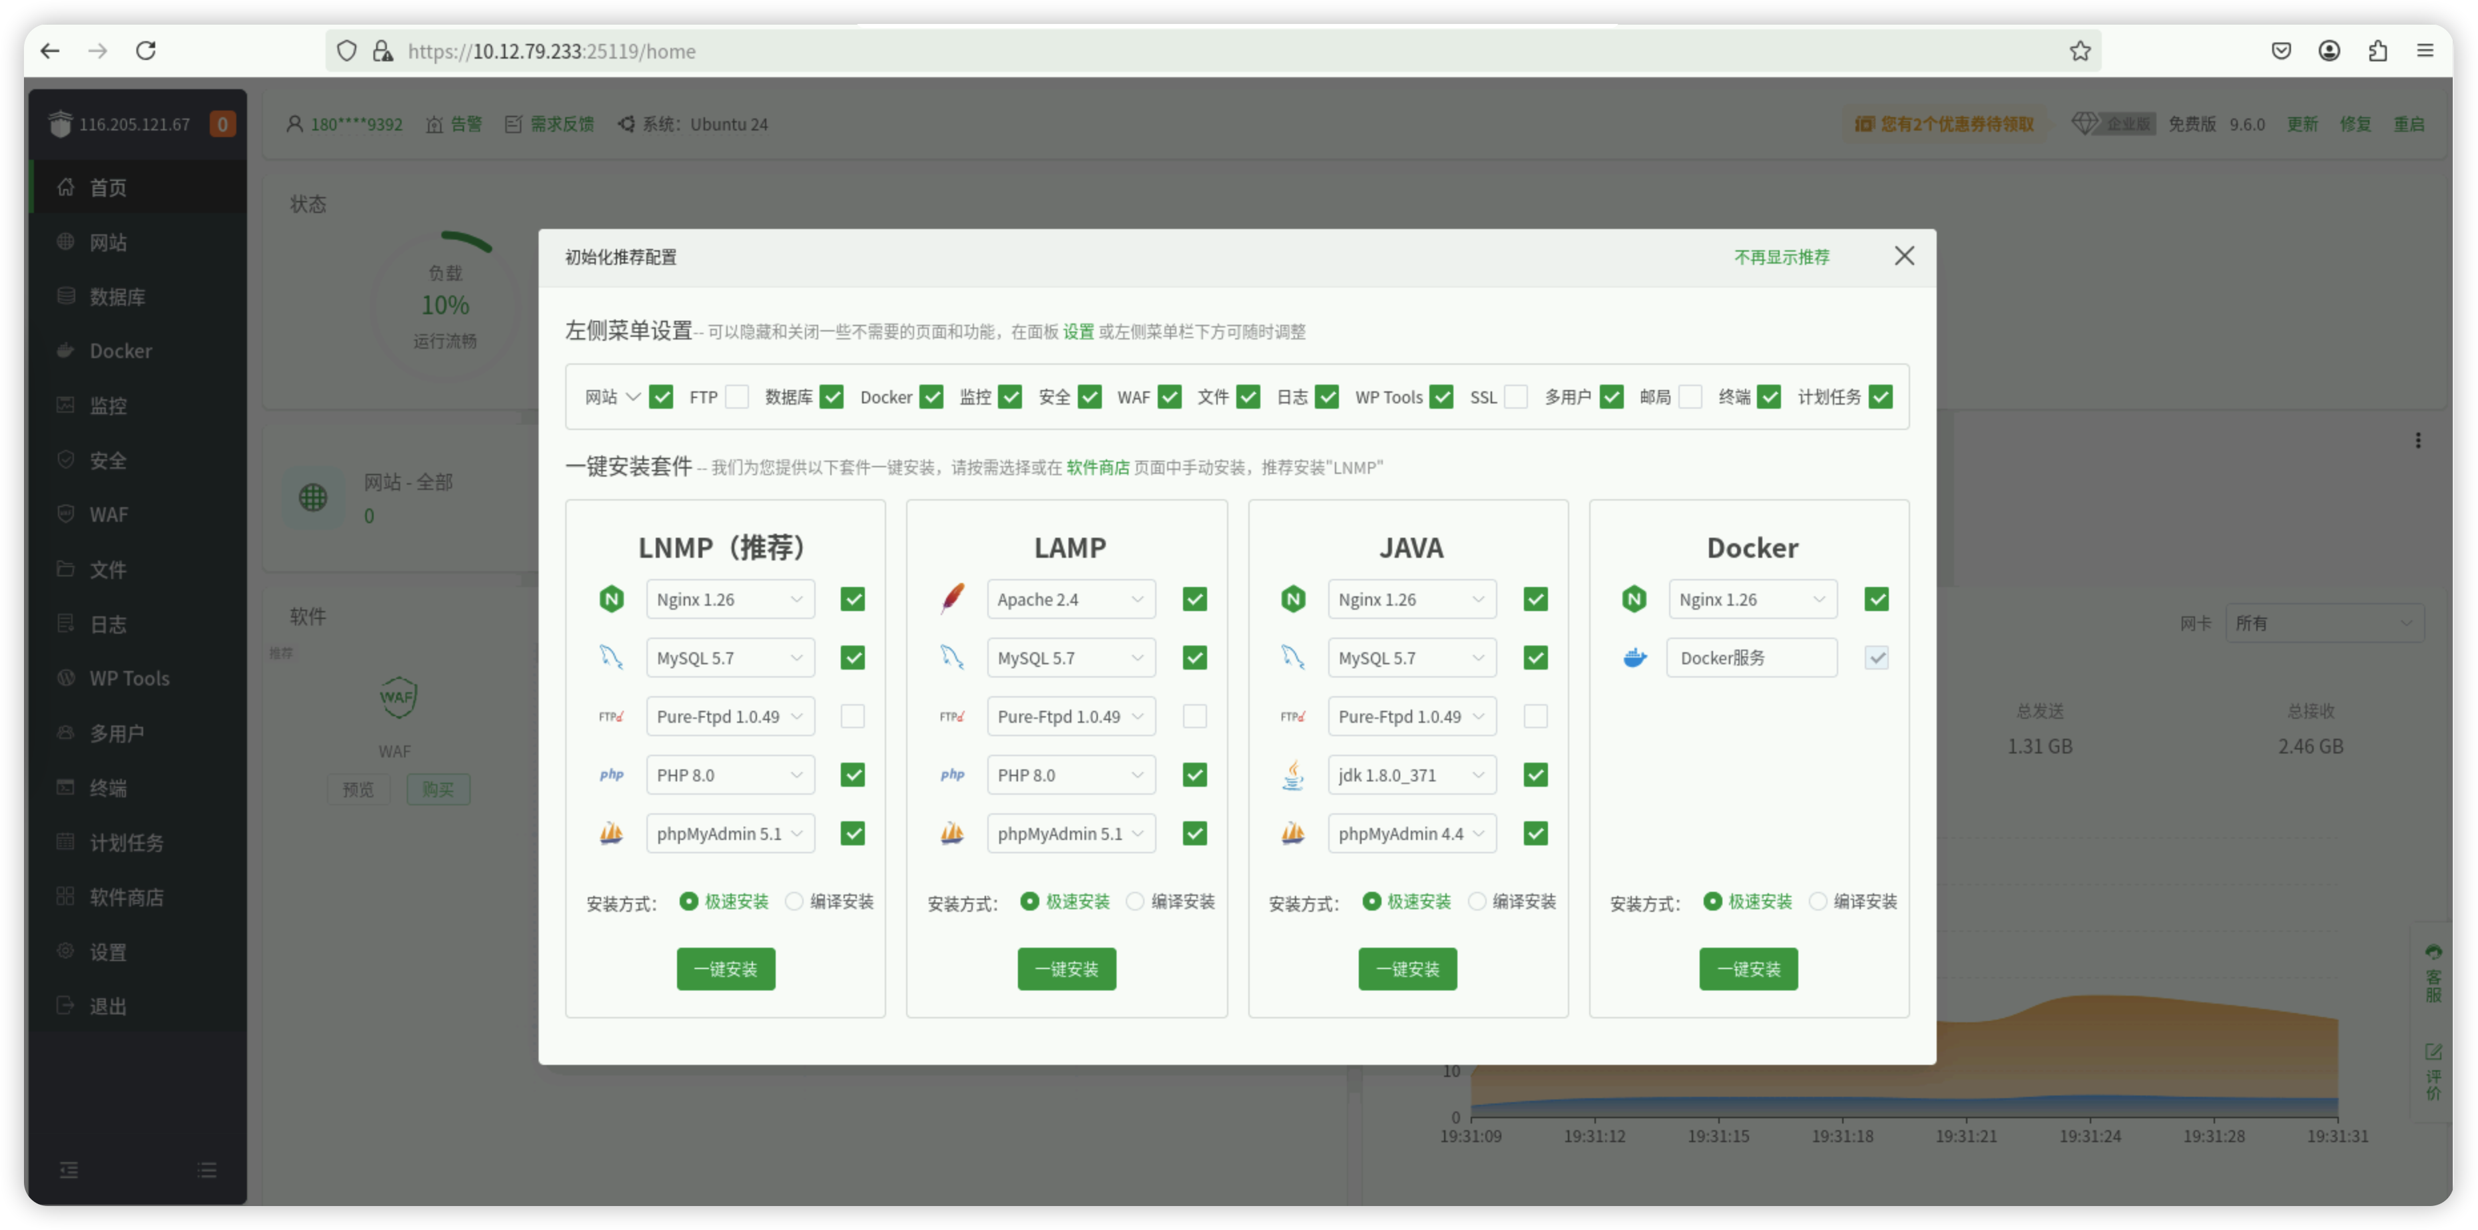Click the globe icon beside 网站 - 全部

coord(313,497)
